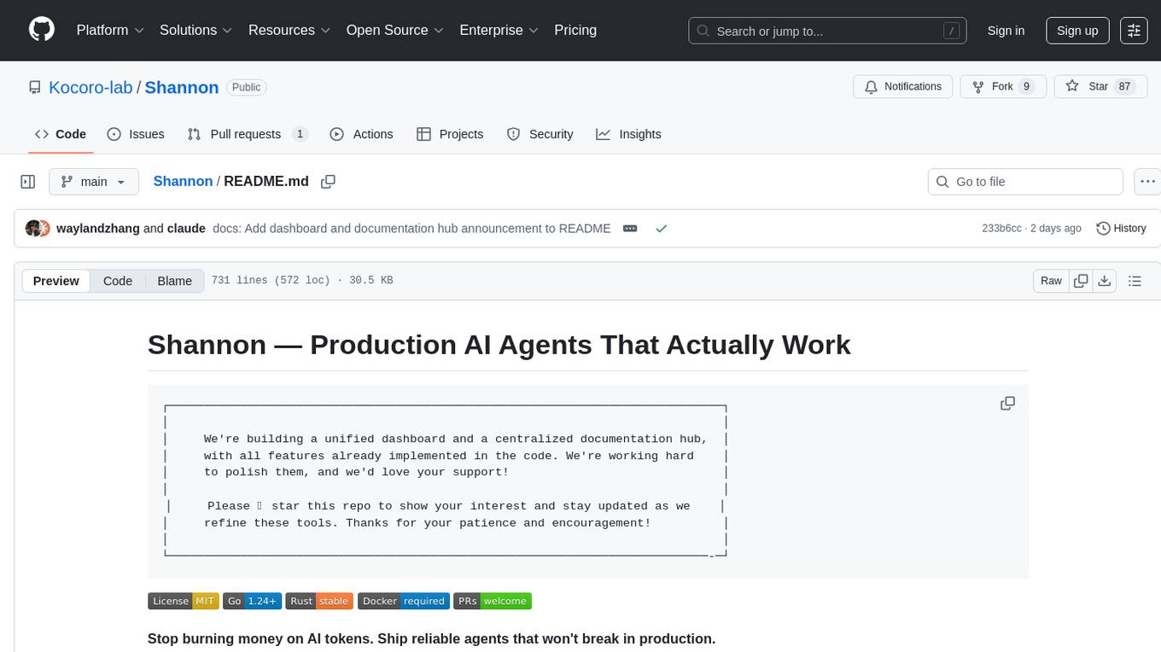Screen dimensions: 1161x652
Task: Switch to the Issues tab
Action: [x=136, y=134]
